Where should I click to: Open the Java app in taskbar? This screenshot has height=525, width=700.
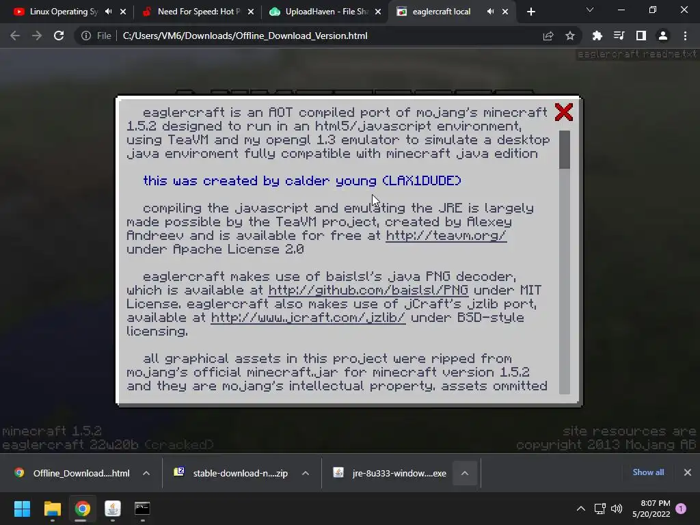[113, 509]
